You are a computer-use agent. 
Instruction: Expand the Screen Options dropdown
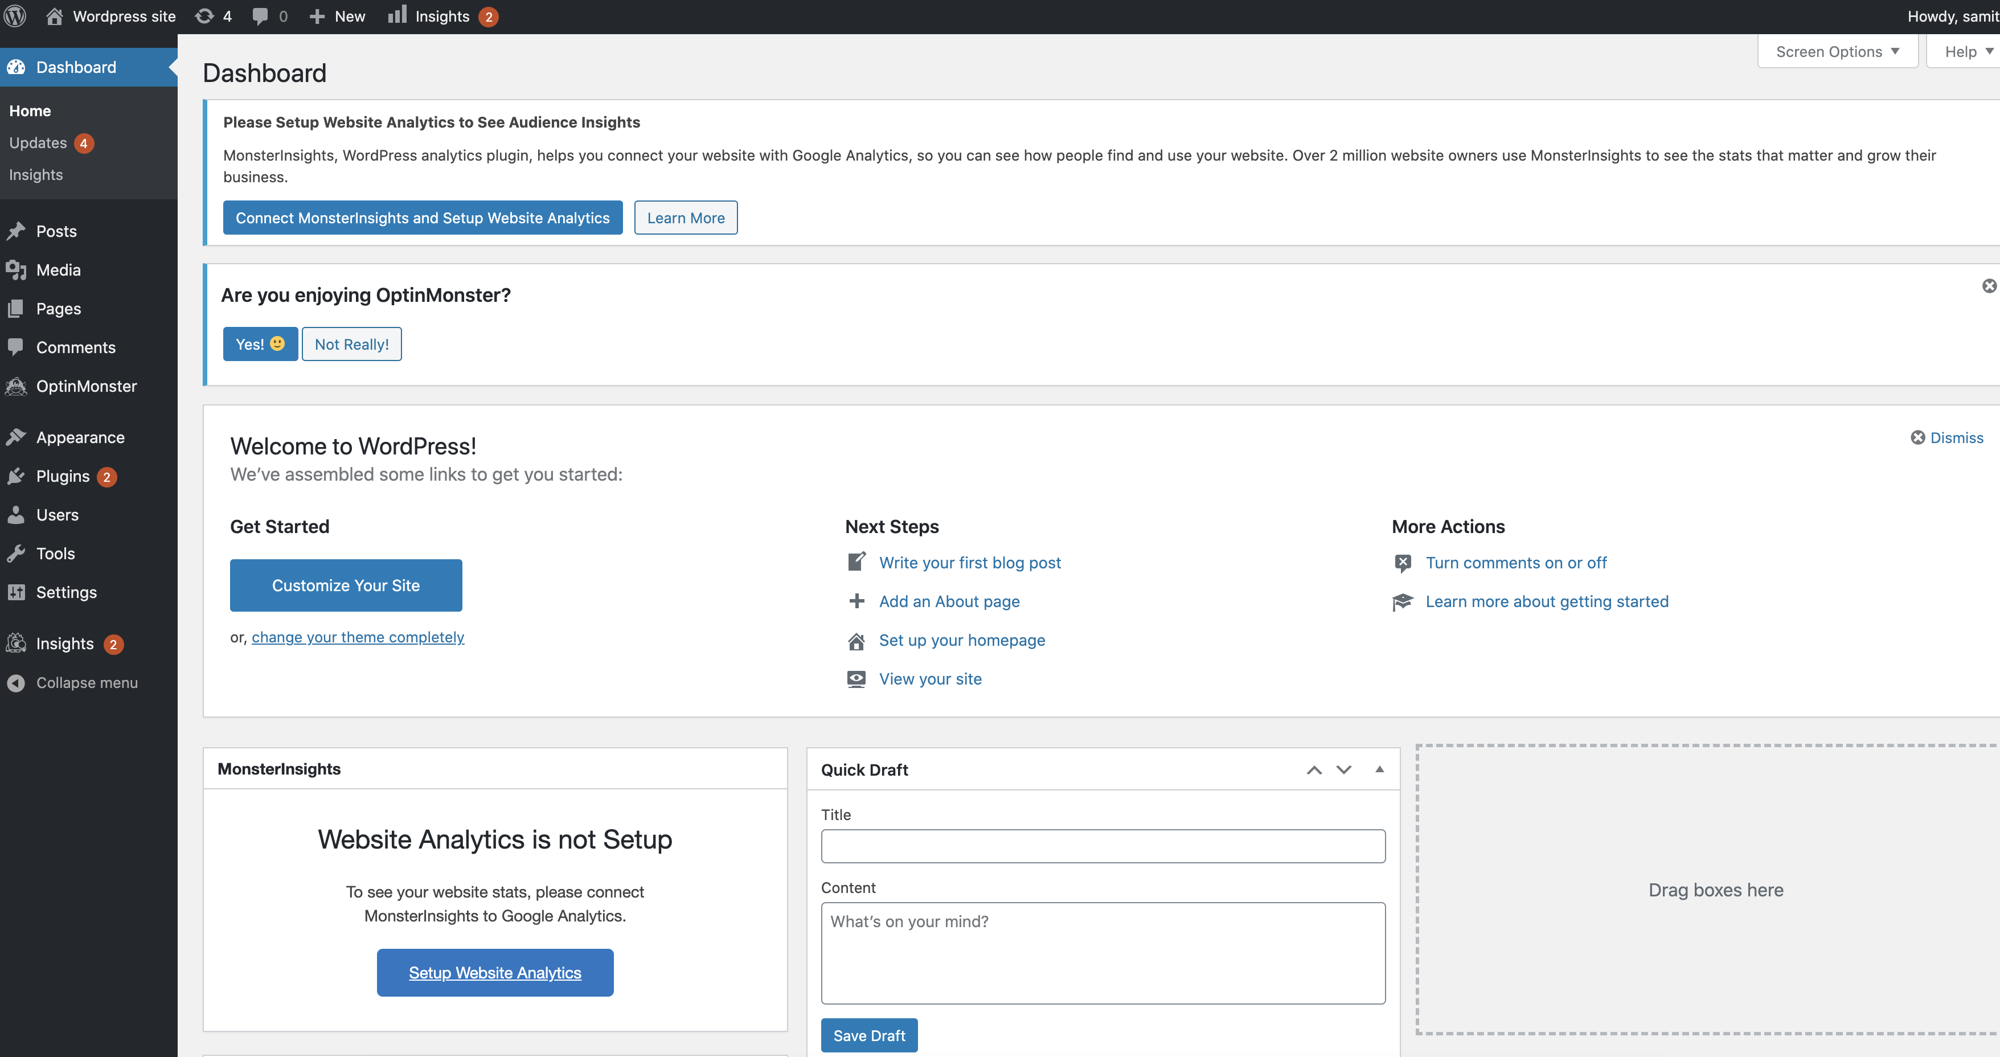[x=1836, y=52]
